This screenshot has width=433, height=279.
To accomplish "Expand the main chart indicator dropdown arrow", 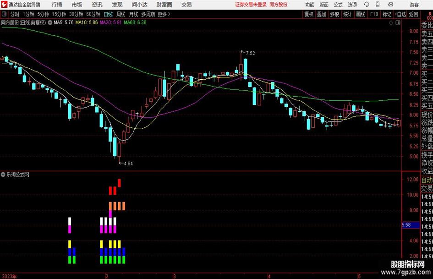I will (x=50, y=22).
